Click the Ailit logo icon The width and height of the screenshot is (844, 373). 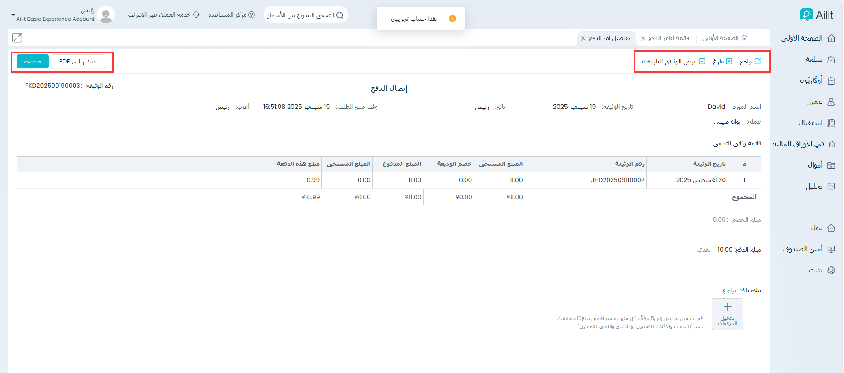pos(806,15)
